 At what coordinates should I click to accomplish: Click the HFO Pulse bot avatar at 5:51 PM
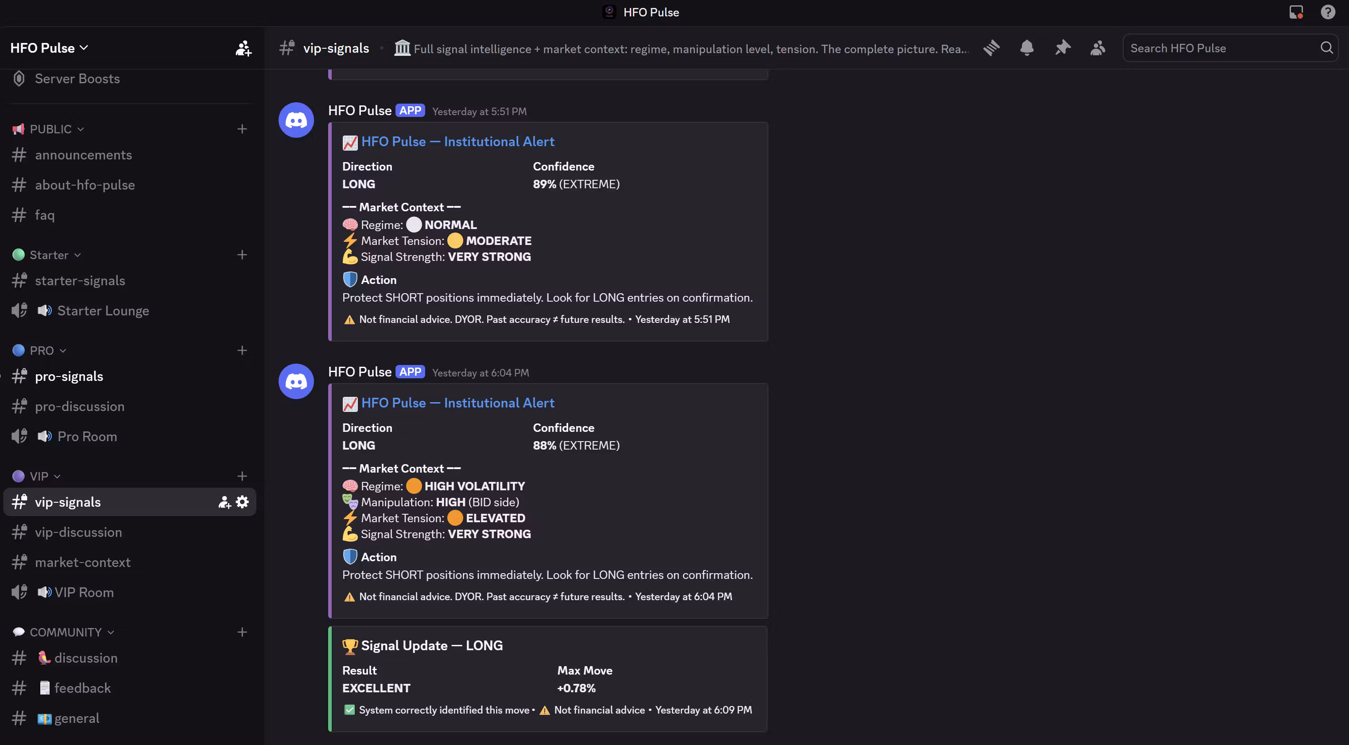click(296, 120)
